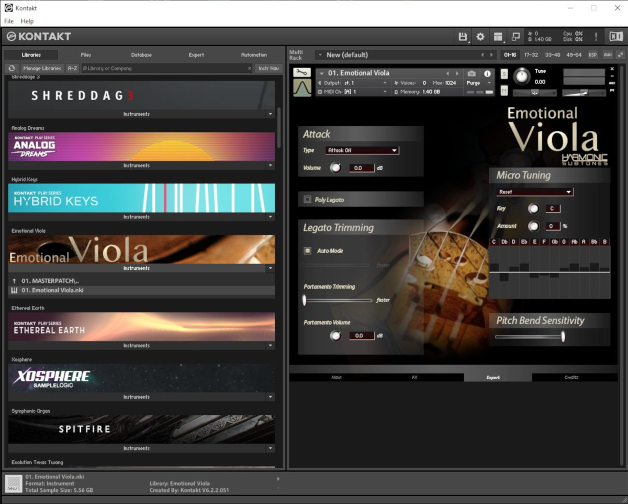Click the Tune knob

pyautogui.click(x=522, y=76)
